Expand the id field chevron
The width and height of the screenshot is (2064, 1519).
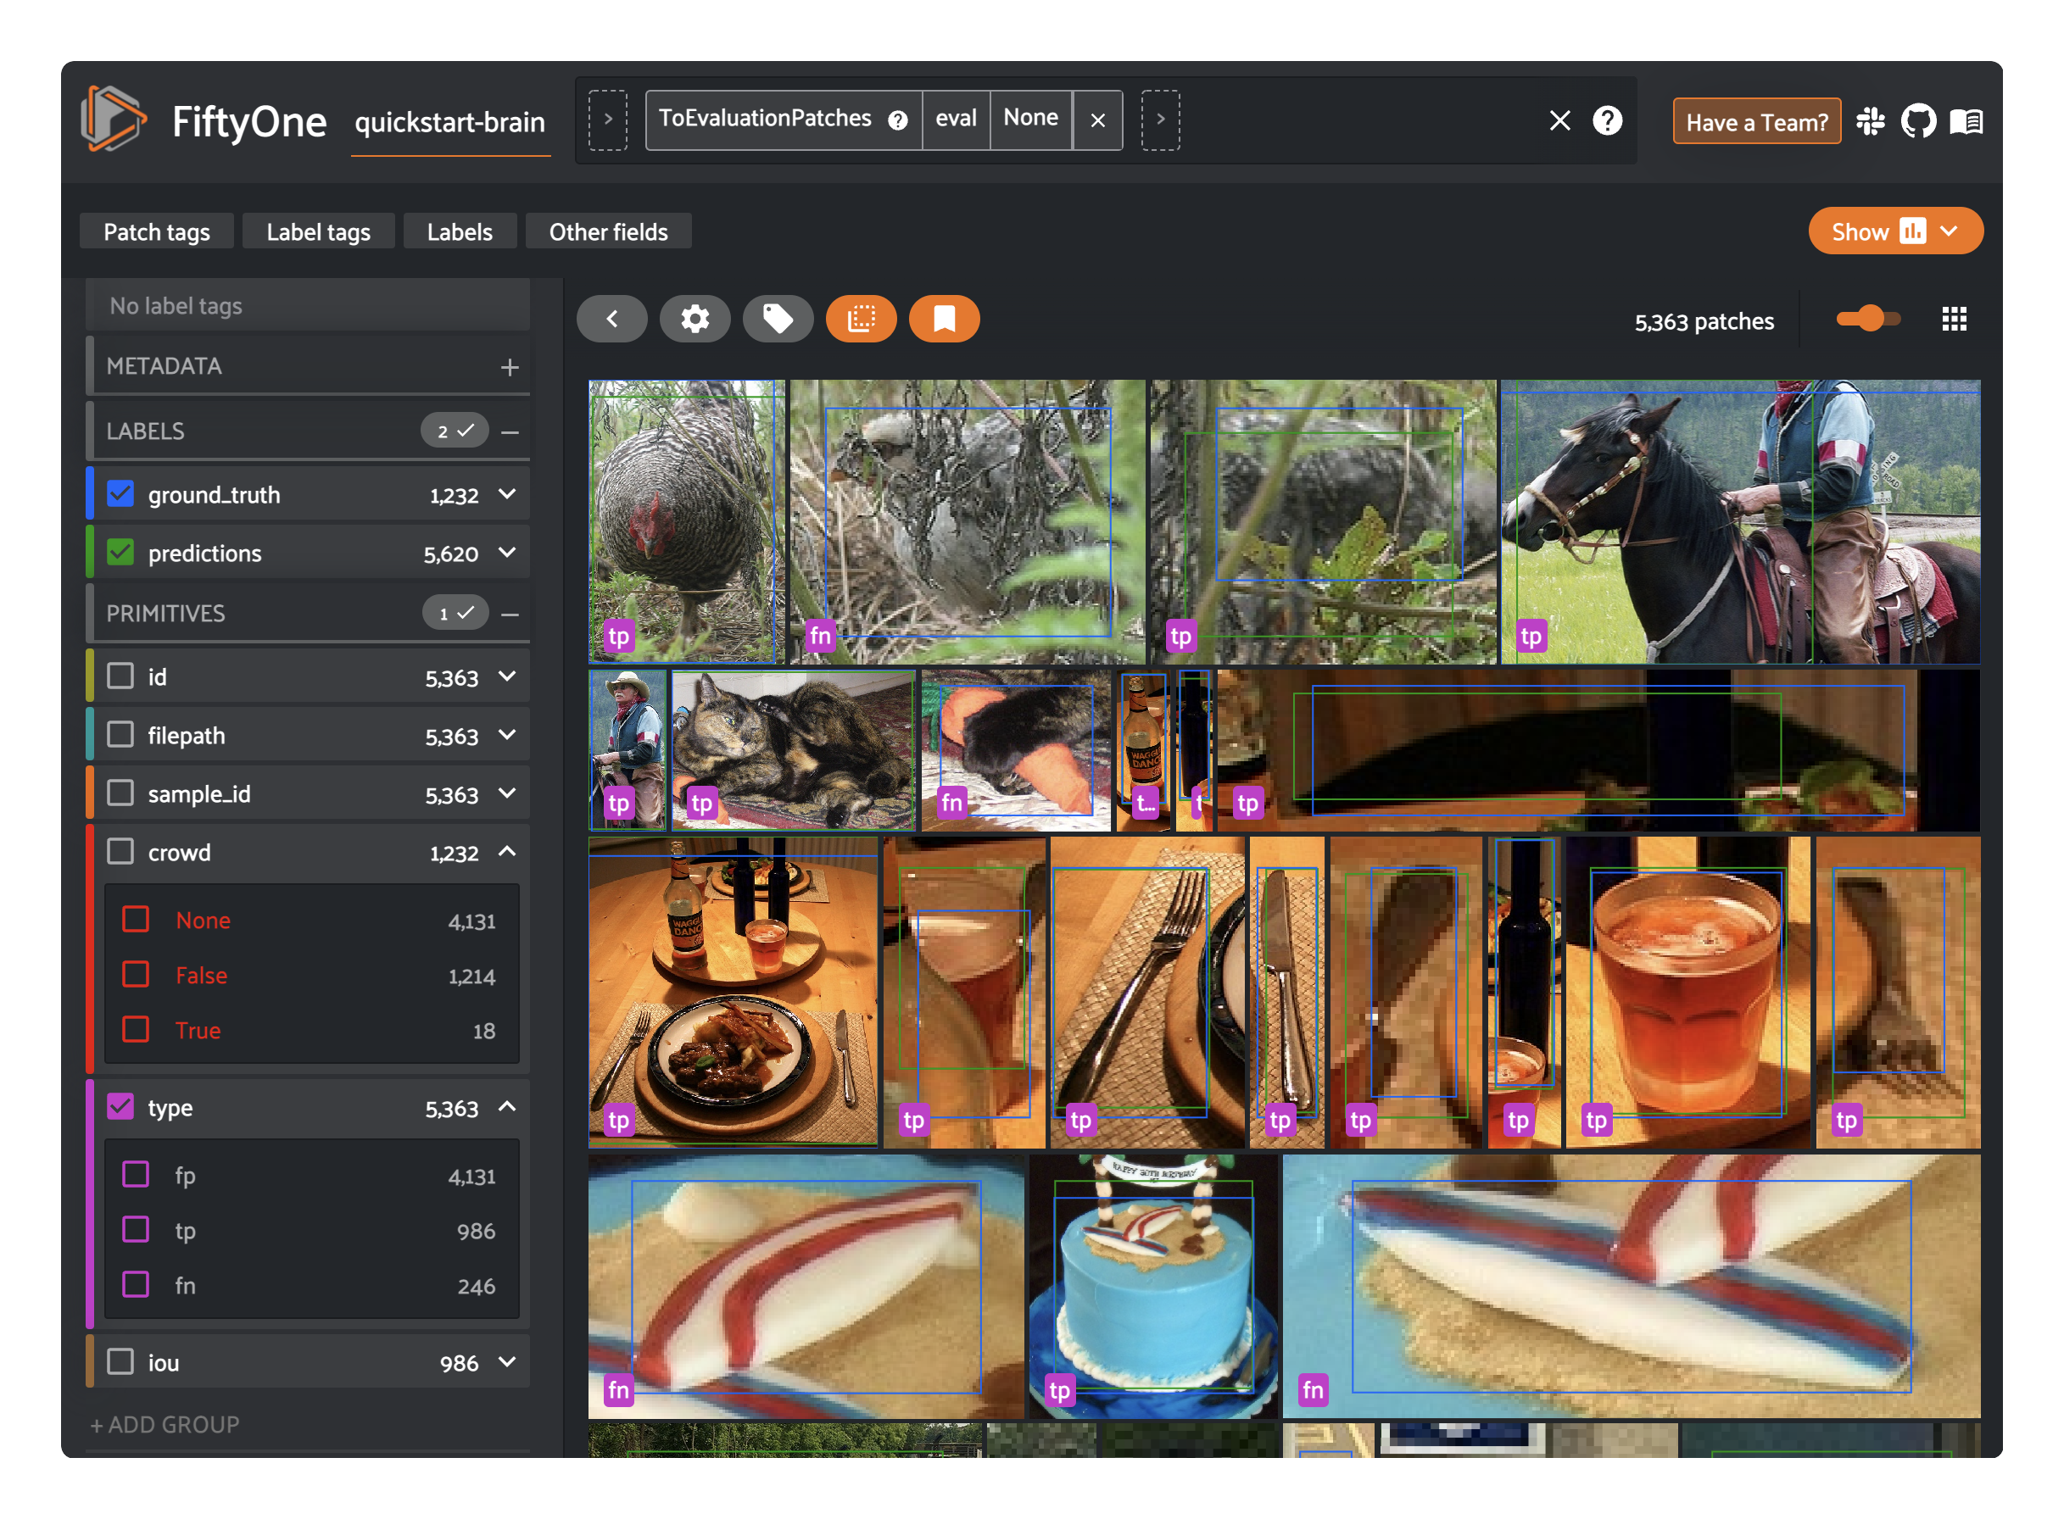[507, 676]
